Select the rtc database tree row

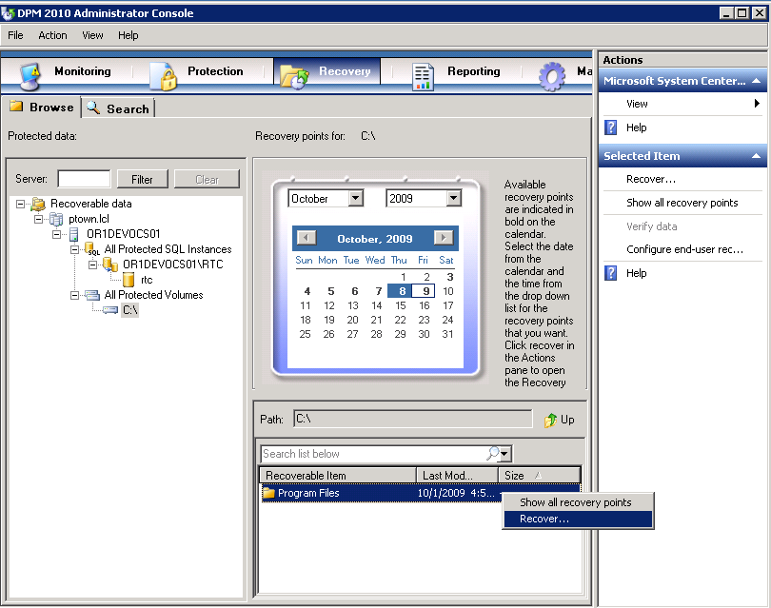147,280
